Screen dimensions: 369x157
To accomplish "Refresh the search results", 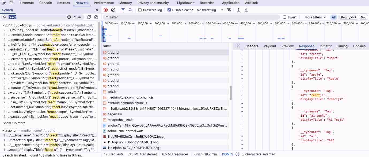I will [89, 17].
